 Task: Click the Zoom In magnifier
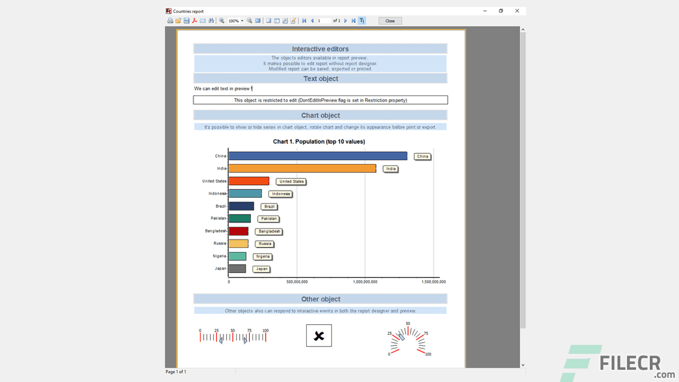(222, 21)
